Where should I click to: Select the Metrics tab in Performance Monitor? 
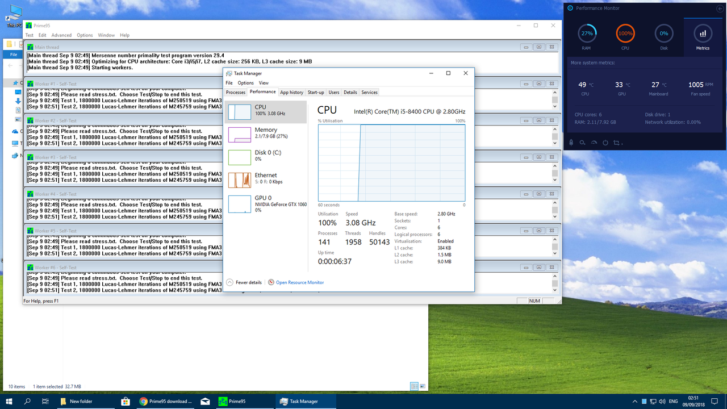click(x=703, y=36)
